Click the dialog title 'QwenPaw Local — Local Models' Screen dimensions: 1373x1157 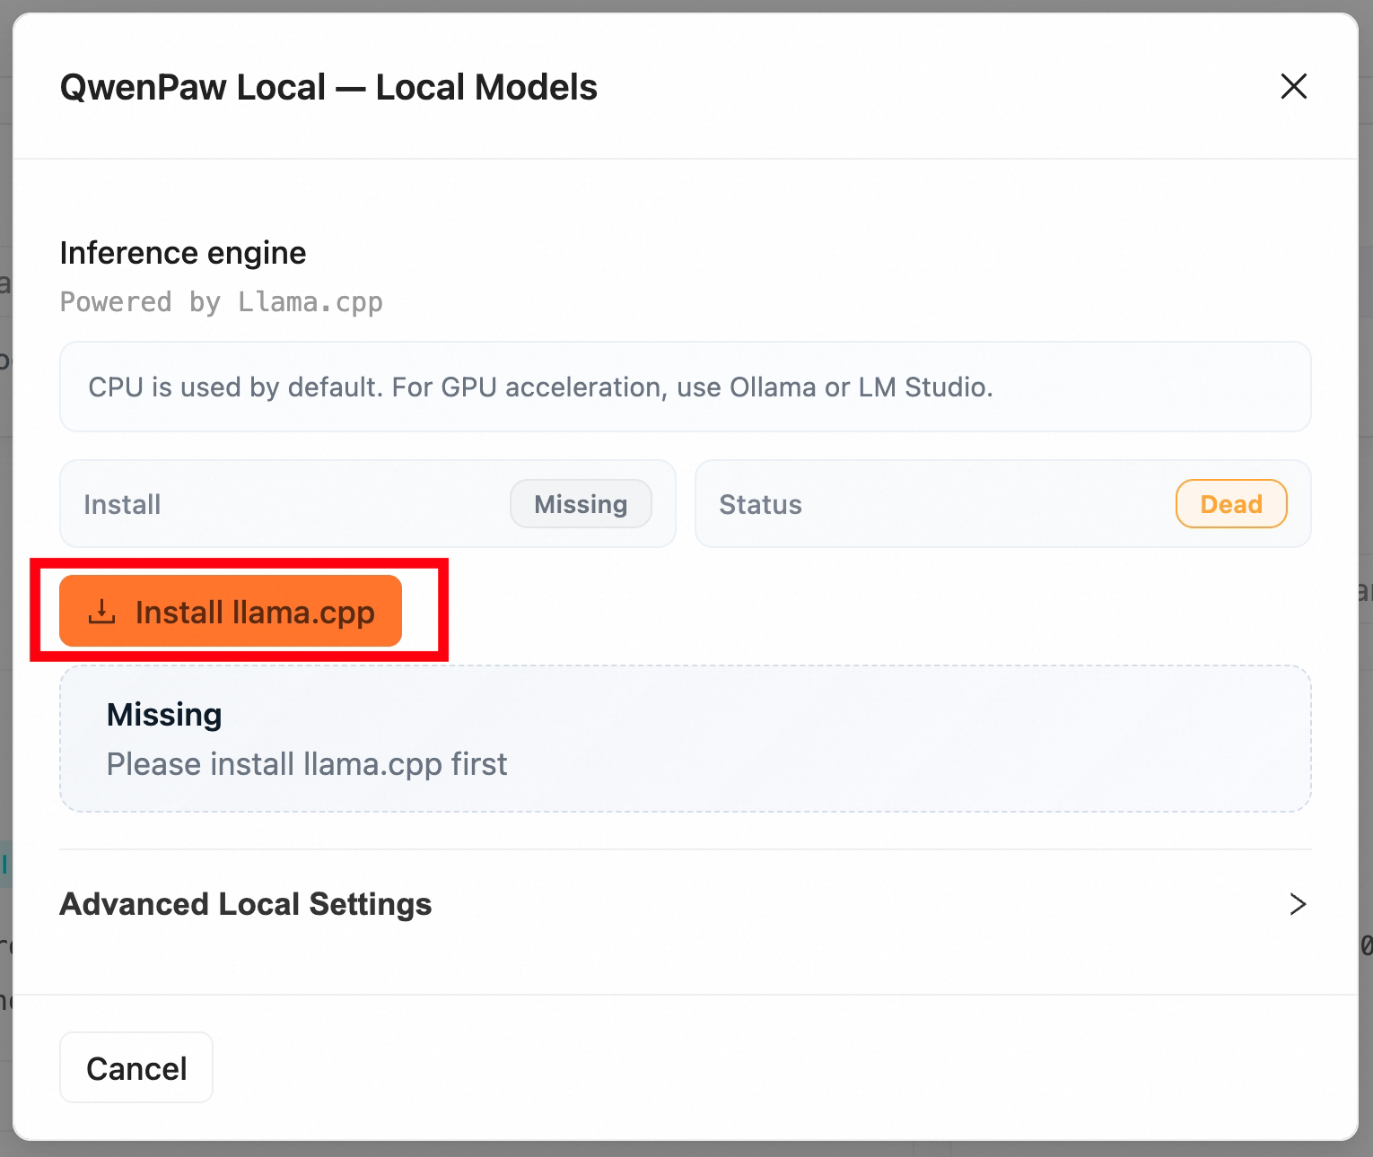pyautogui.click(x=328, y=87)
